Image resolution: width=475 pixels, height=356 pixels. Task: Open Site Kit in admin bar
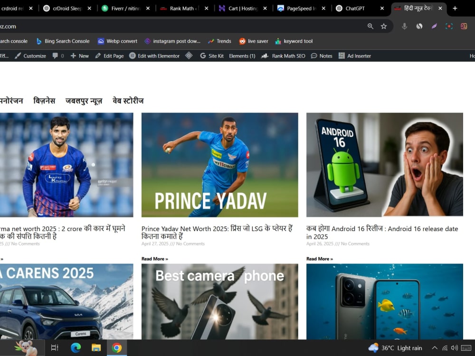212,56
